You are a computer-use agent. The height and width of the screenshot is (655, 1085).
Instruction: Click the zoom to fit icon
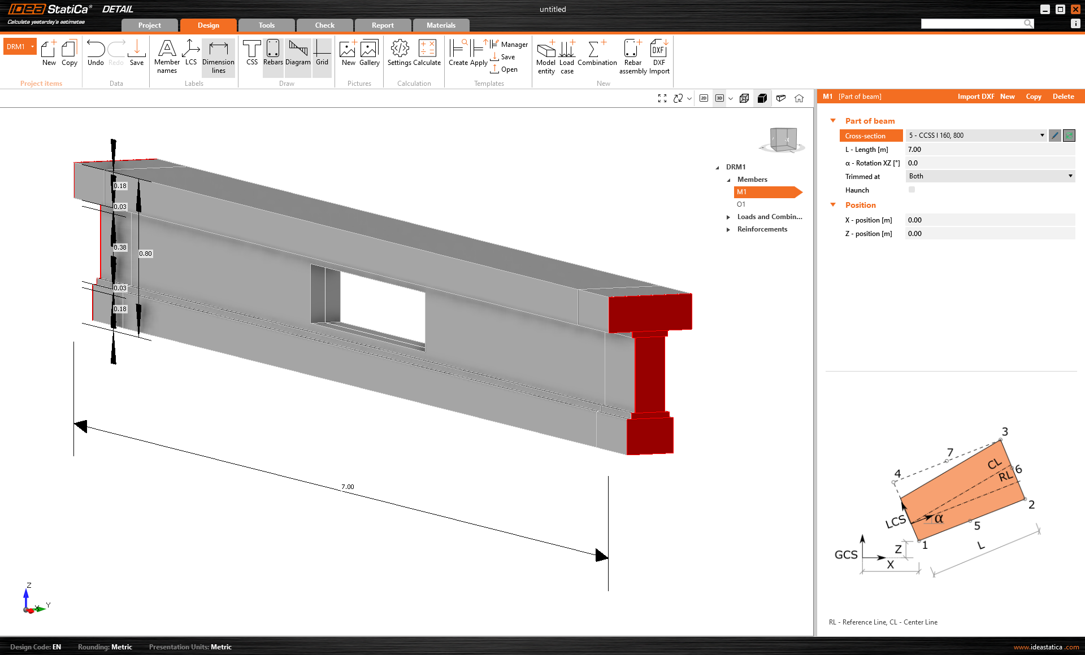pyautogui.click(x=662, y=98)
